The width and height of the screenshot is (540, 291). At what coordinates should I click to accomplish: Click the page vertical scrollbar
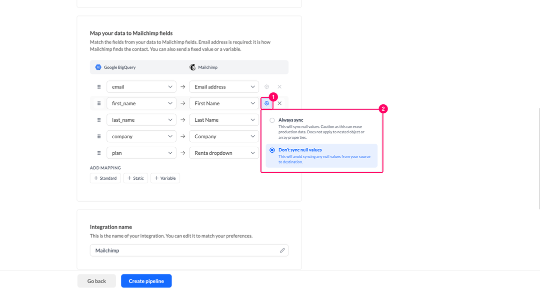click(x=538, y=158)
